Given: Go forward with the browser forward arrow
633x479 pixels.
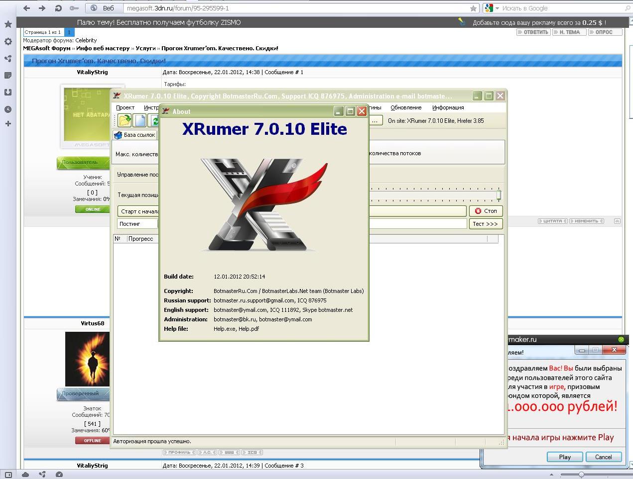Looking at the screenshot, I should (42, 8).
